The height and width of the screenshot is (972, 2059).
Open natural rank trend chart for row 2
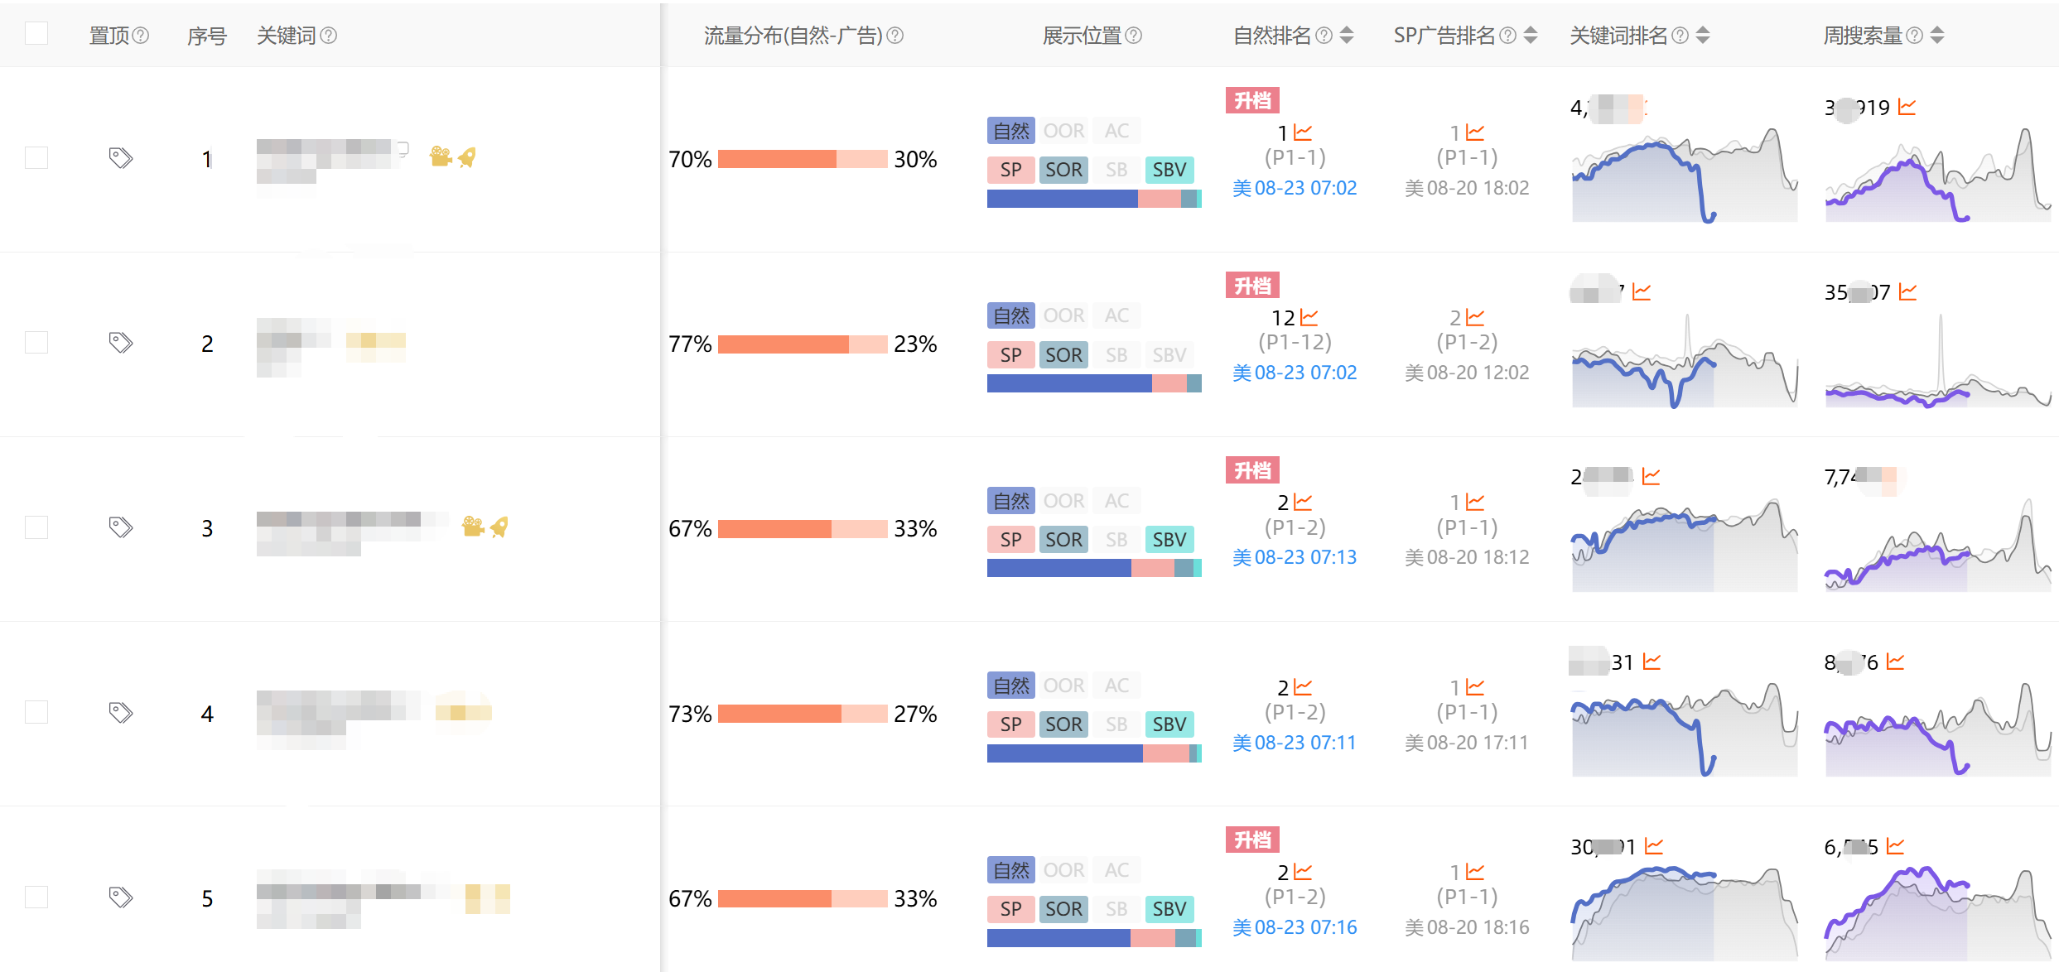pos(1309,318)
